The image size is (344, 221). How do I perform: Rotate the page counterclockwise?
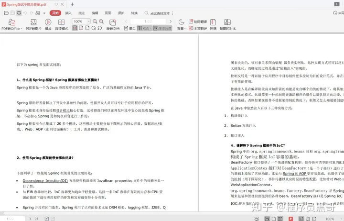tap(100, 28)
